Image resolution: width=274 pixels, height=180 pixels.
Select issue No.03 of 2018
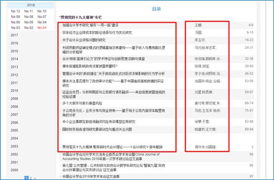[15, 28]
